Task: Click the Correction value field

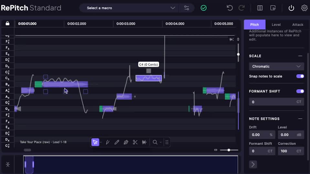Action: click(290, 151)
